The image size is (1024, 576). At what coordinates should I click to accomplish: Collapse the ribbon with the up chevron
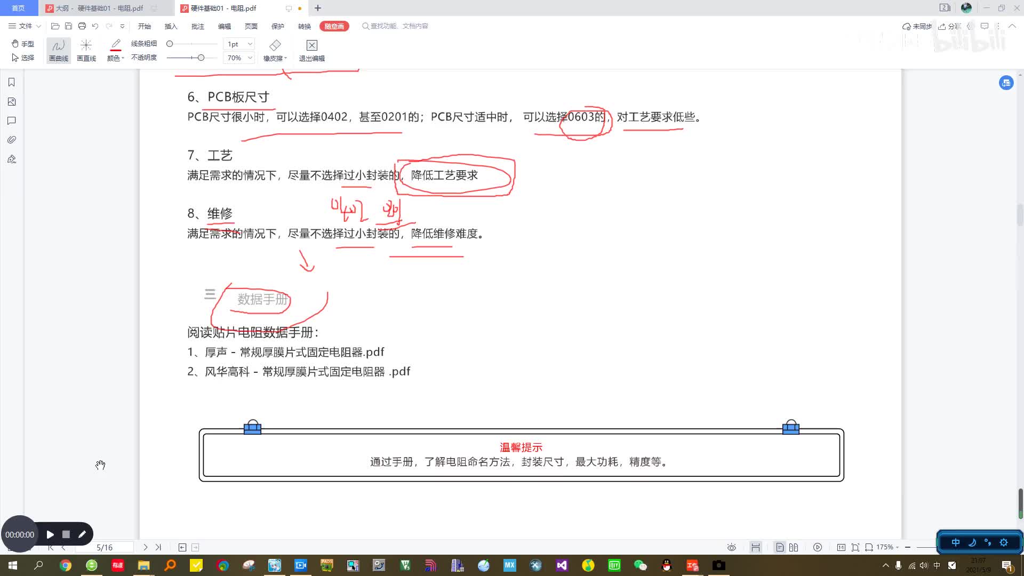click(x=1012, y=26)
